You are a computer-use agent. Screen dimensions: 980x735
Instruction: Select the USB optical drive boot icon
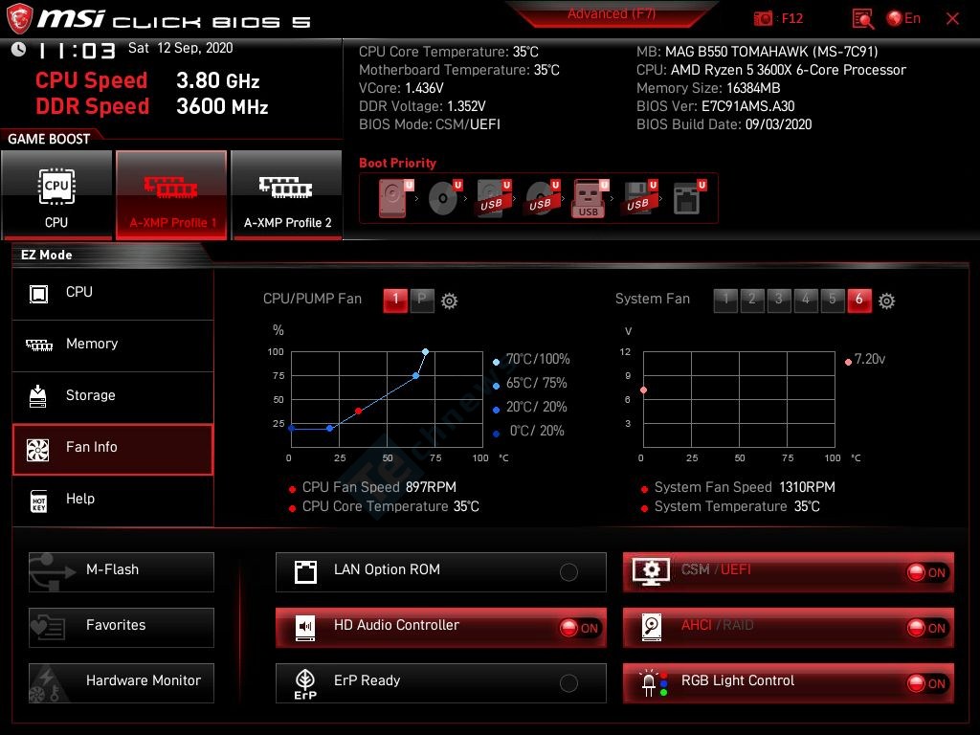pyautogui.click(x=542, y=198)
